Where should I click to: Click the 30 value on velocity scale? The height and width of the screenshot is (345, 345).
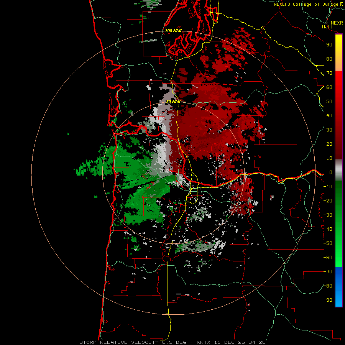[x=329, y=130]
